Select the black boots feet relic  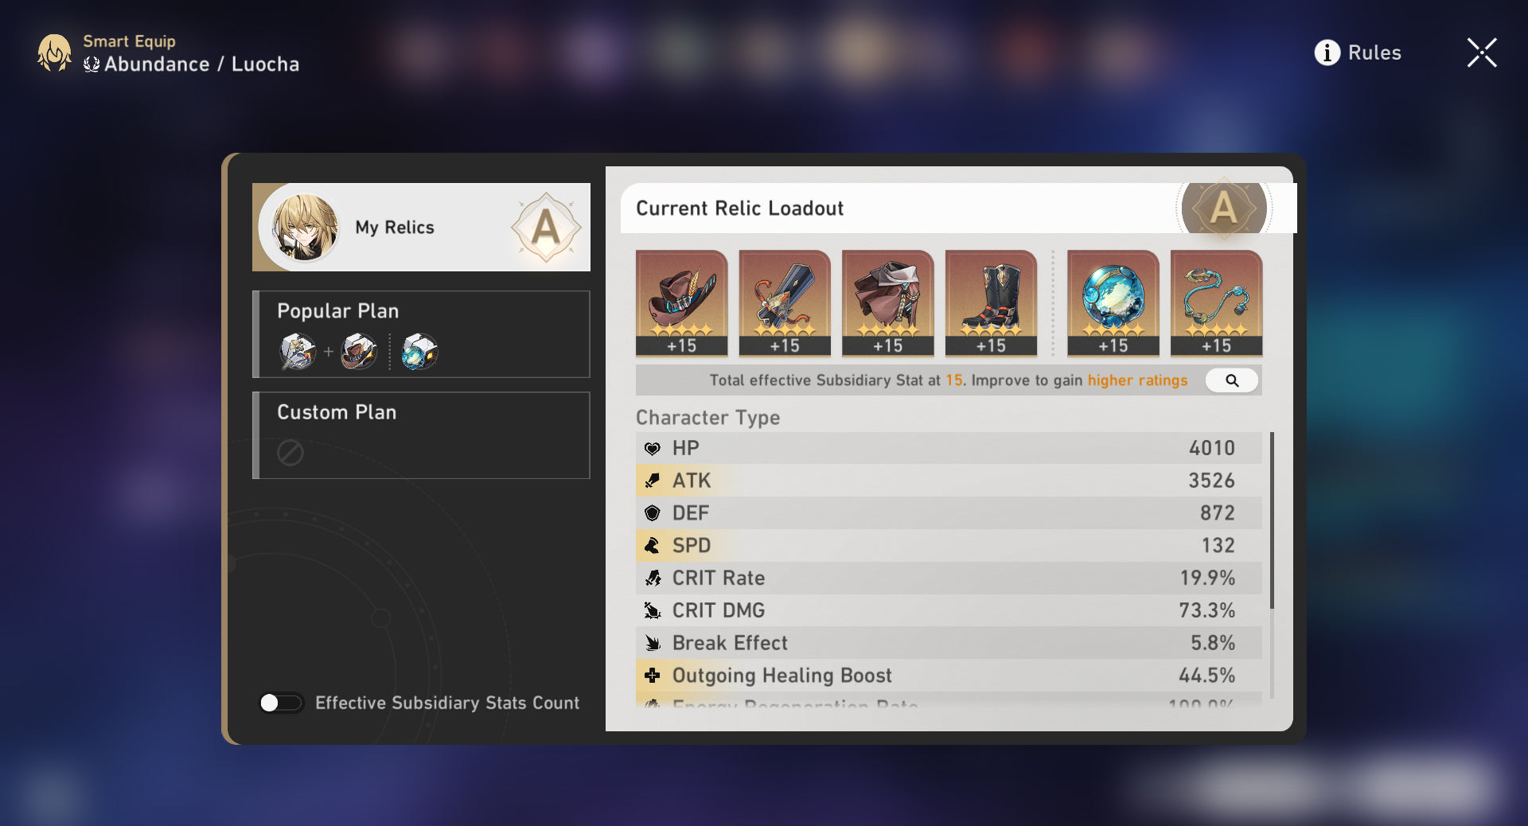pyautogui.click(x=991, y=302)
